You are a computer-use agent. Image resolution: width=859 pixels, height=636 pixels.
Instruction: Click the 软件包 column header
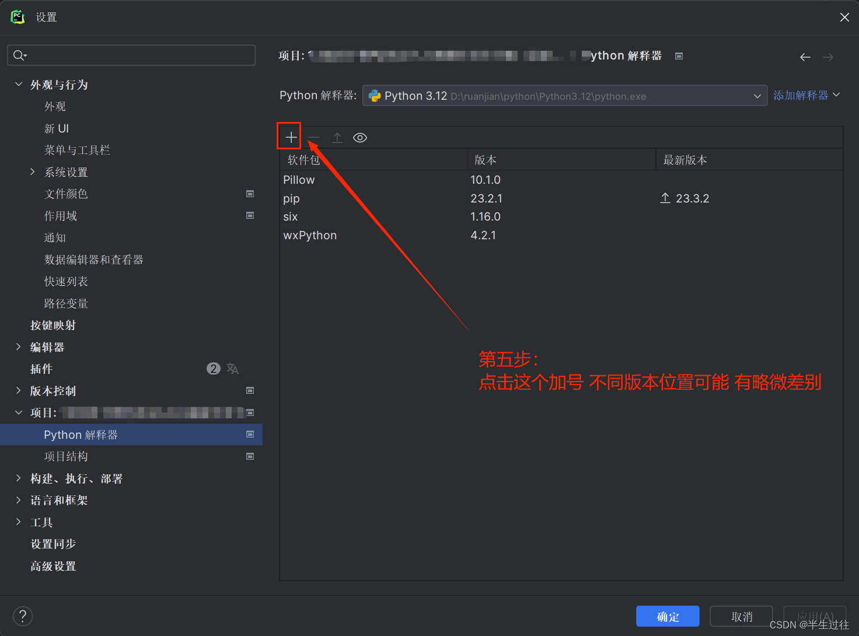(x=374, y=160)
